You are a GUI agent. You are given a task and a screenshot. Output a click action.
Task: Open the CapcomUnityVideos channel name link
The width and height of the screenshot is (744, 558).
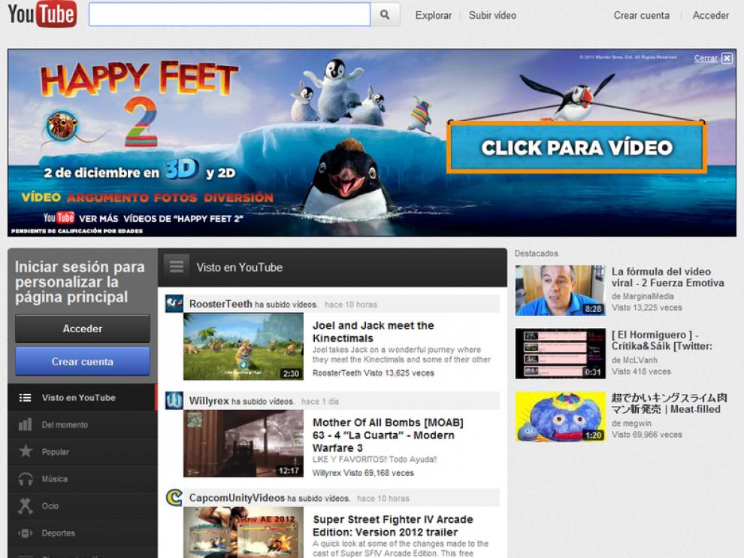click(237, 498)
